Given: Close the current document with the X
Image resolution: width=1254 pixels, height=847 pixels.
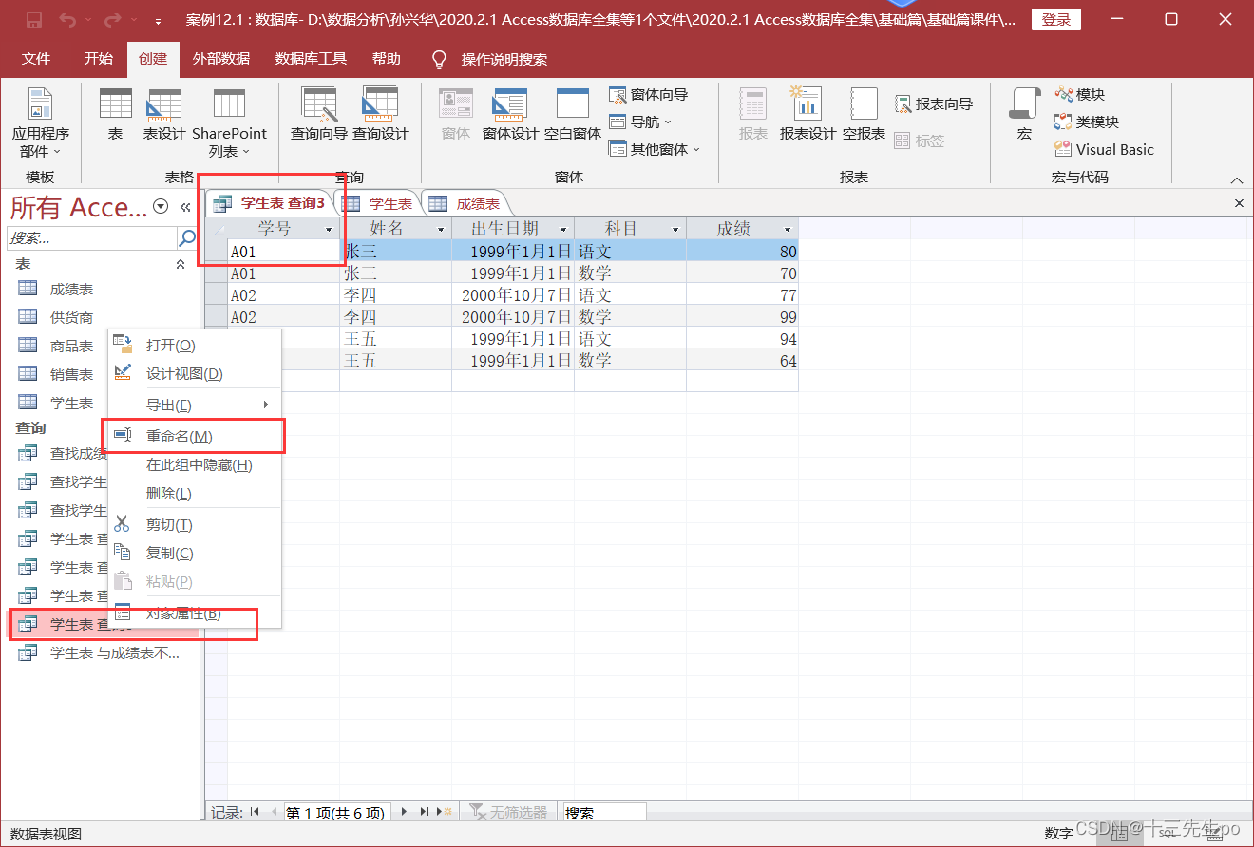Looking at the screenshot, I should pos(1239,203).
